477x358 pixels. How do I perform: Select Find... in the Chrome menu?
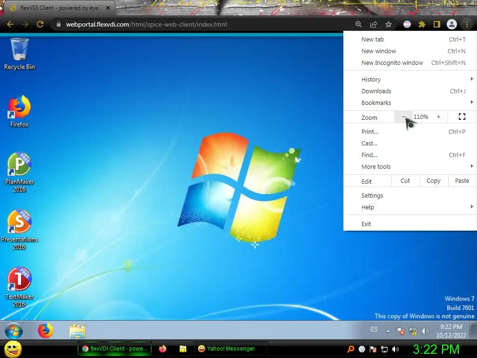point(410,155)
